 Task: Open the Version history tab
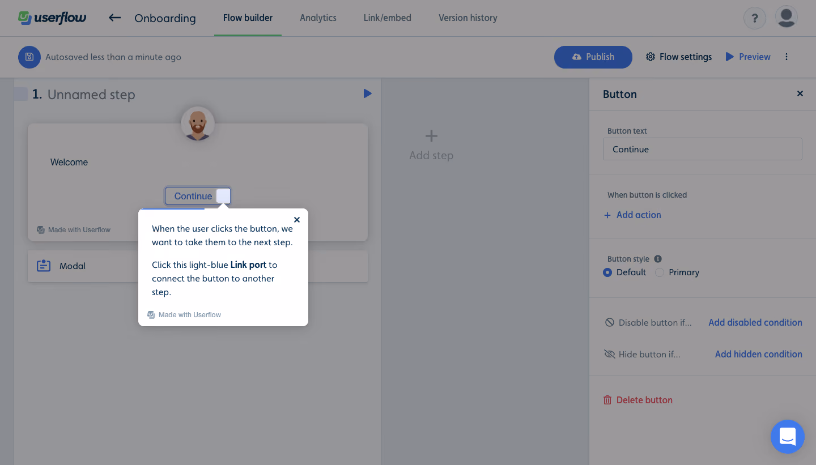pos(468,18)
